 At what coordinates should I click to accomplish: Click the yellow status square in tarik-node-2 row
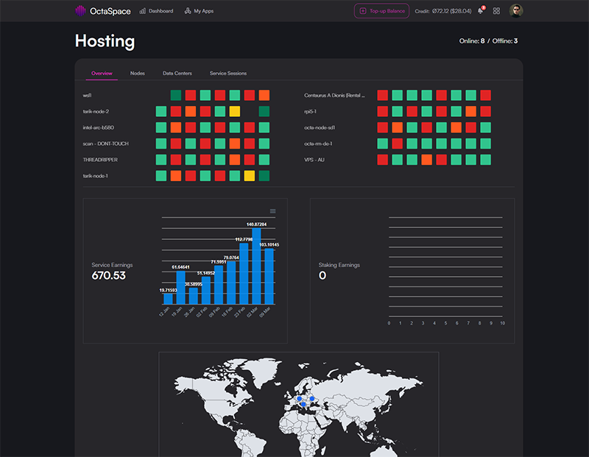tap(235, 112)
